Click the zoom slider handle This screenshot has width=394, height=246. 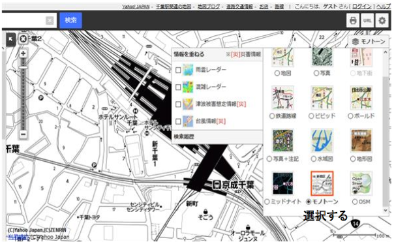(23, 68)
